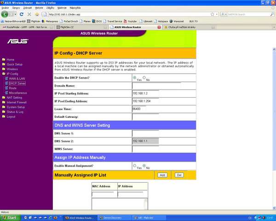The height and width of the screenshot is (221, 276).
Task: Open the Travel Service bookmark
Action: tap(113, 21)
